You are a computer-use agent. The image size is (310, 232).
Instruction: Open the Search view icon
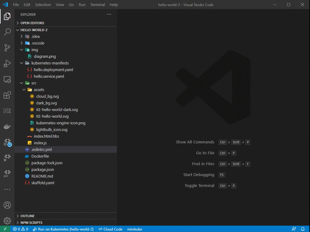[x=7, y=32]
